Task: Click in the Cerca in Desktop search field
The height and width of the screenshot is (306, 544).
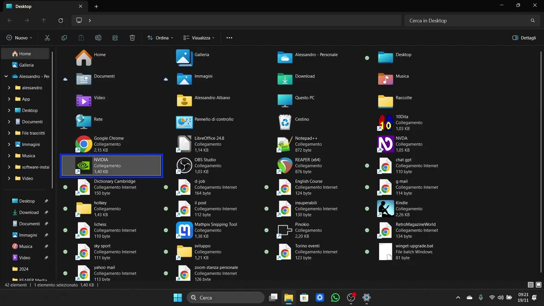Action: click(472, 20)
